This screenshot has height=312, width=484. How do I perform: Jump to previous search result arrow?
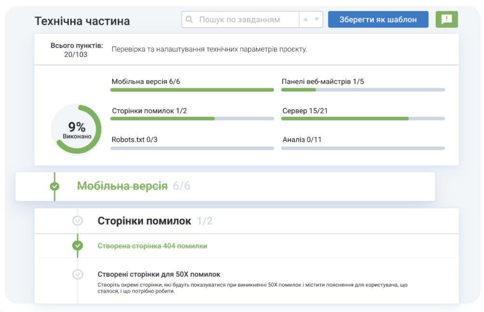[306, 19]
